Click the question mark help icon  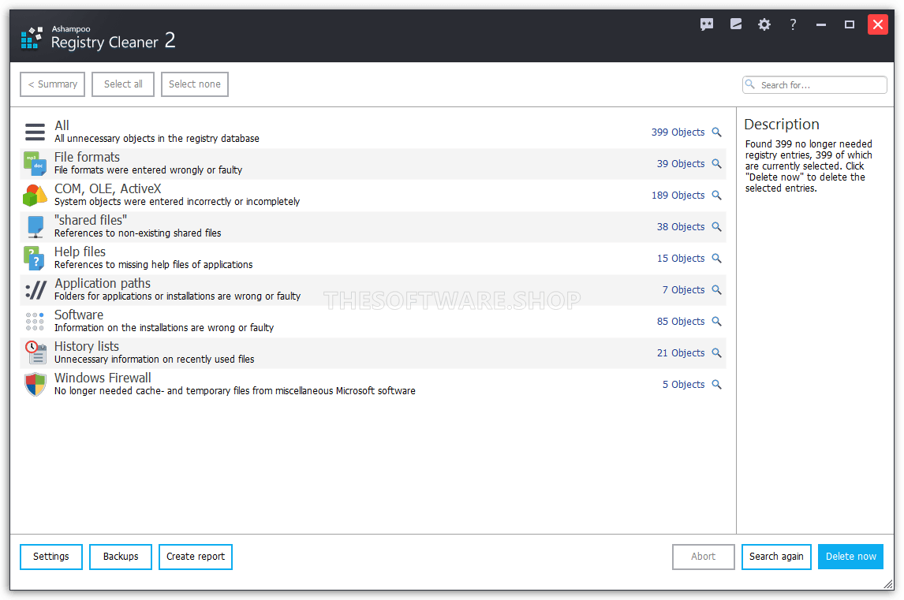793,24
